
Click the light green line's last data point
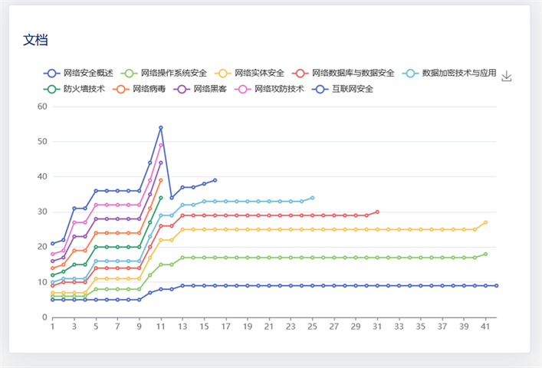(485, 254)
